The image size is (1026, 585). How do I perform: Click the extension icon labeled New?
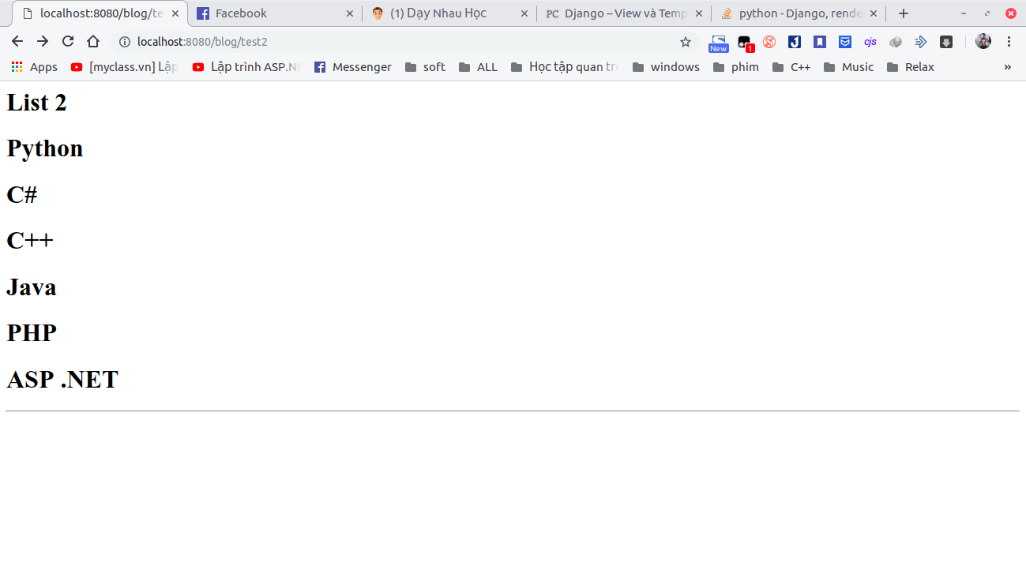[x=718, y=43]
